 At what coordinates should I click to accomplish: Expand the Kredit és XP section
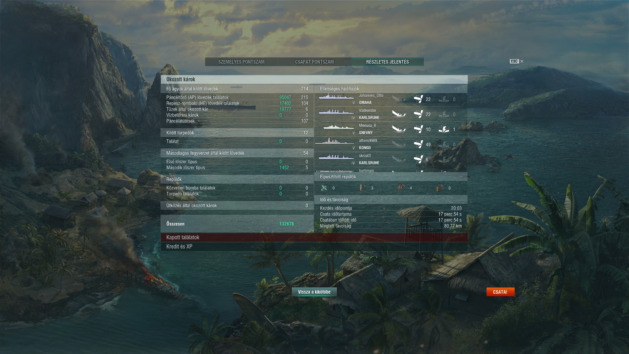(314, 246)
